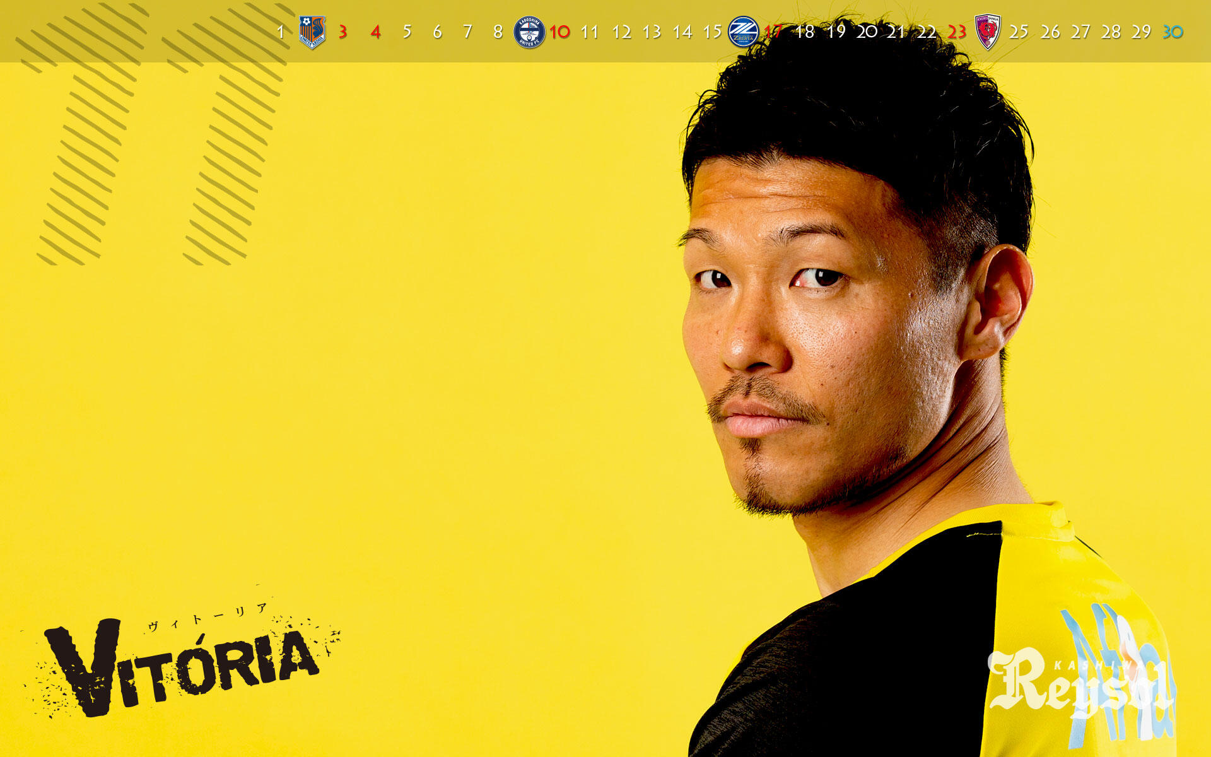Click the Machida Zelvia blue crest
This screenshot has height=757, width=1211.
tap(743, 32)
